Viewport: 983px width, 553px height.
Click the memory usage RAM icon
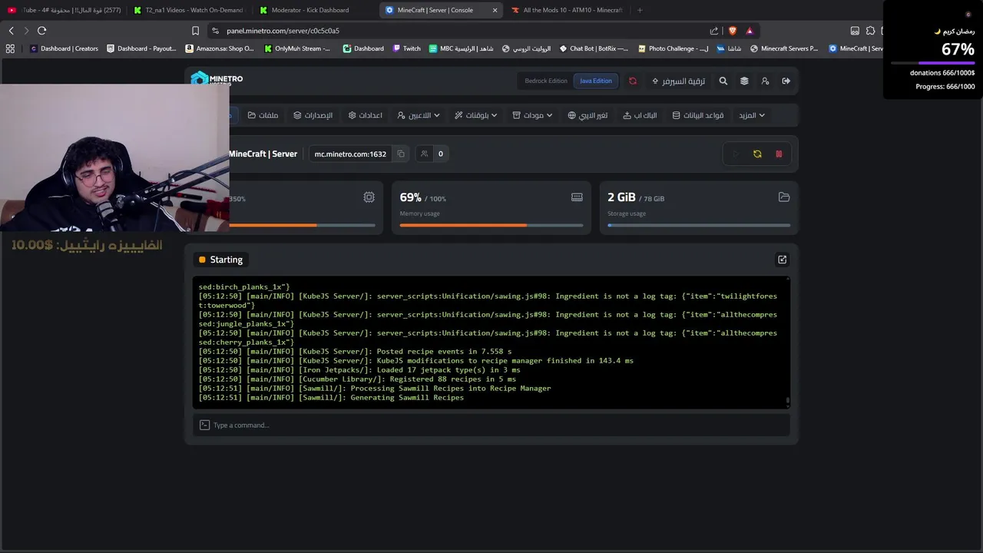coord(577,197)
